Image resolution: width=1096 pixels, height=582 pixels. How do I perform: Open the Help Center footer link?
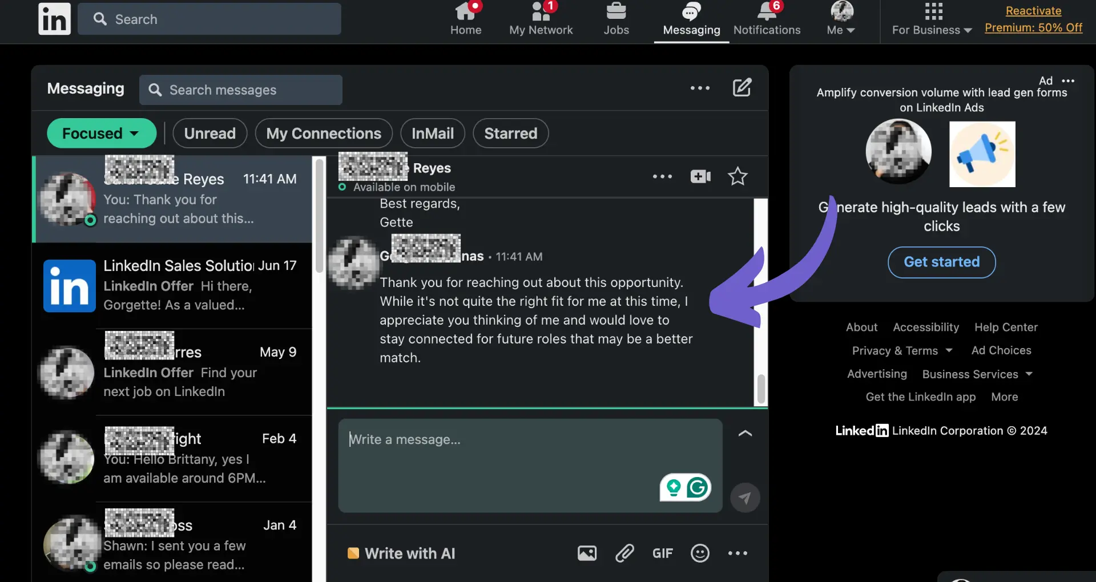[x=1006, y=328]
